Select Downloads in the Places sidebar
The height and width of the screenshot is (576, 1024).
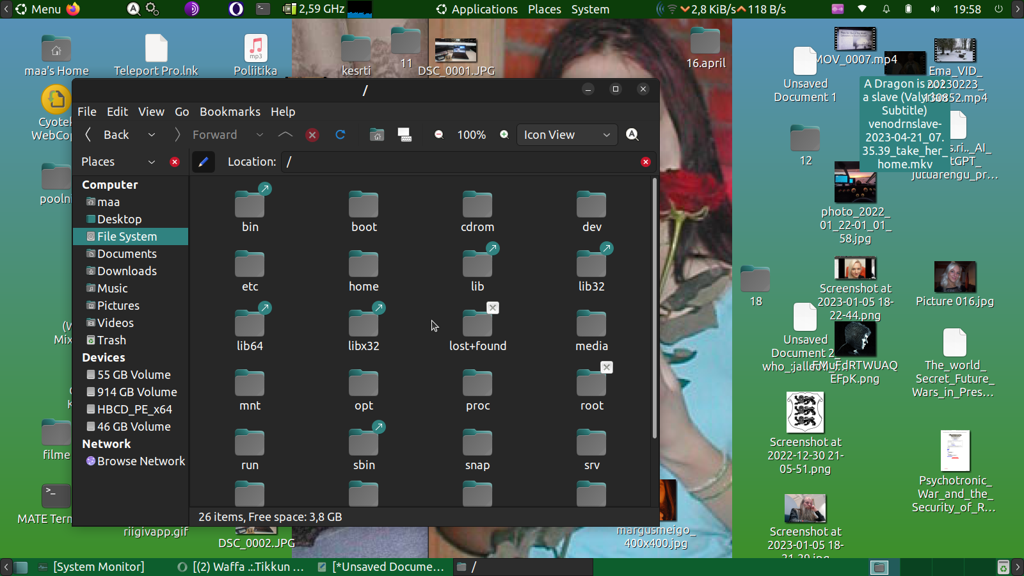pyautogui.click(x=127, y=271)
